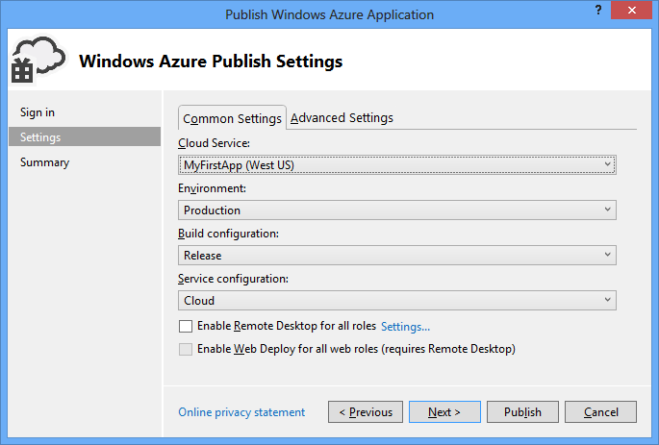Go to the Summary step

pyautogui.click(x=44, y=162)
